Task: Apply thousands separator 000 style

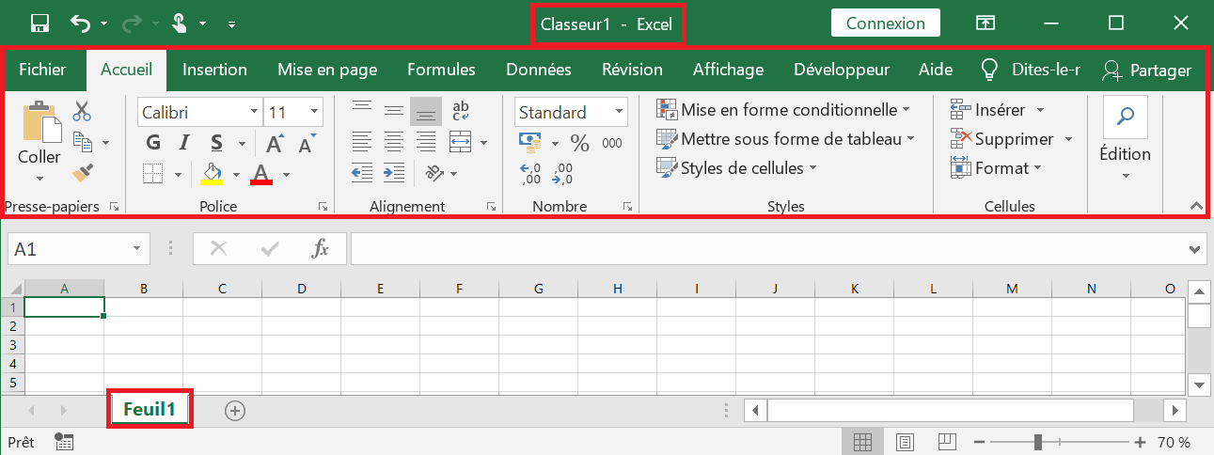Action: 612,143
